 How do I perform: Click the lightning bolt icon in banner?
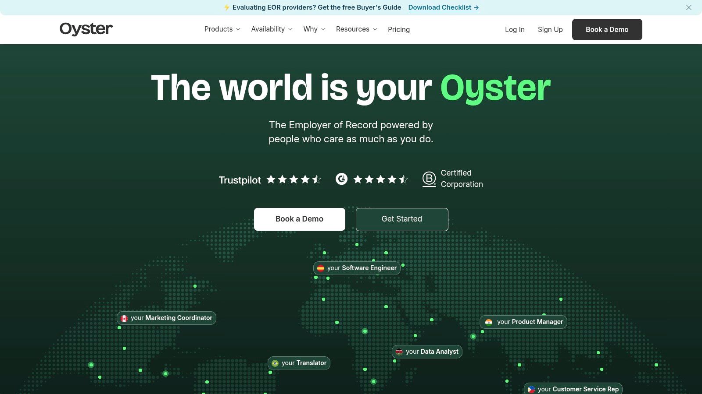(x=226, y=7)
